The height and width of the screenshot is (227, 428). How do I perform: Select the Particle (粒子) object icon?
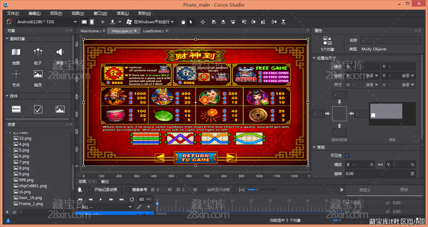pos(38,52)
